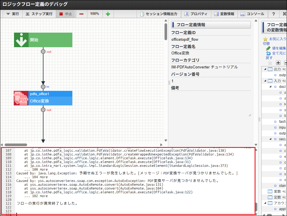Image resolution: width=287 pixels, height=216 pixels.
Task: Click the gray star favorites filter icon
Action: pos(270,63)
